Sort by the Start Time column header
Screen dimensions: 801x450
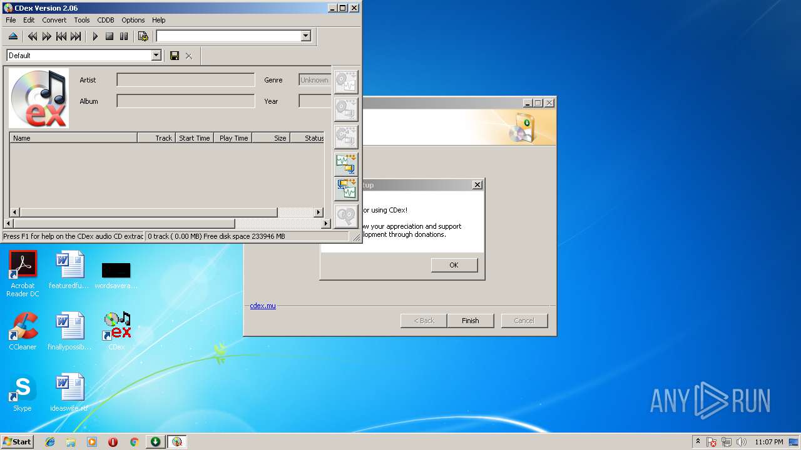pyautogui.click(x=194, y=138)
